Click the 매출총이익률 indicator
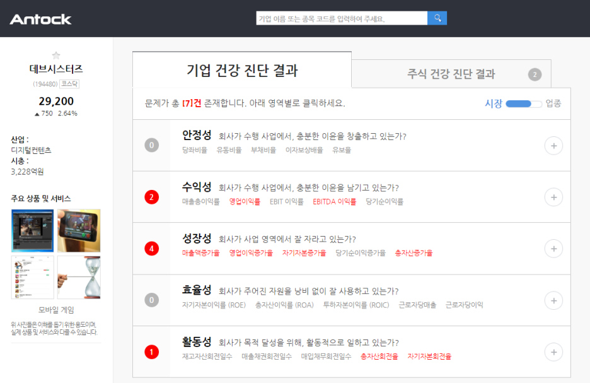This screenshot has height=383, width=590. click(201, 201)
